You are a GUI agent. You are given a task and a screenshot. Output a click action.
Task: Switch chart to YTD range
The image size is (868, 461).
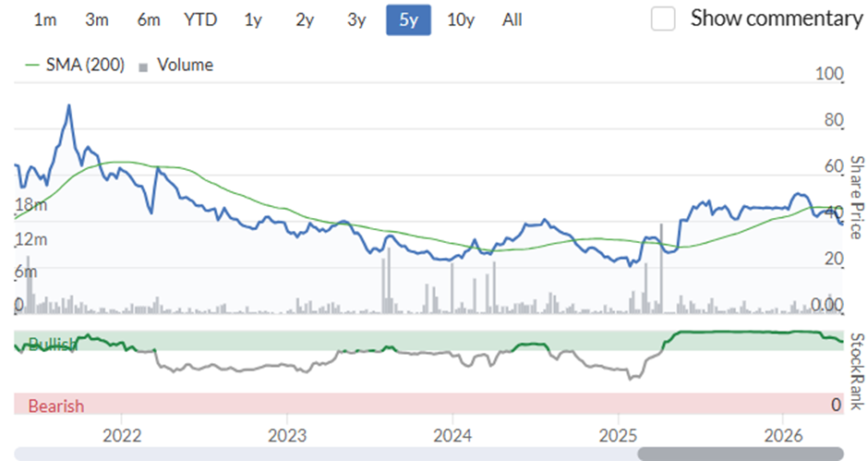click(x=200, y=20)
